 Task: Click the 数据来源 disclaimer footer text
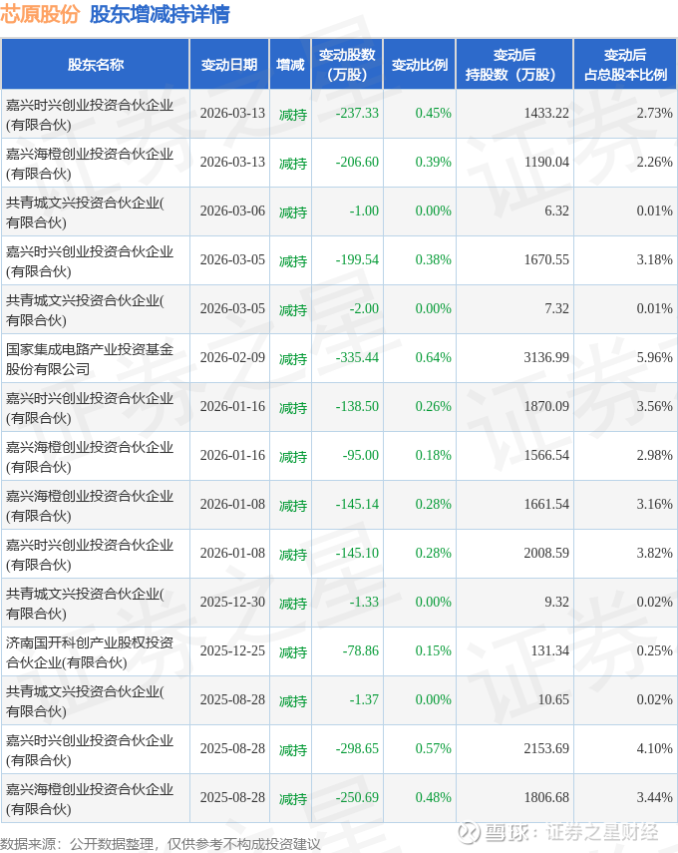161,844
